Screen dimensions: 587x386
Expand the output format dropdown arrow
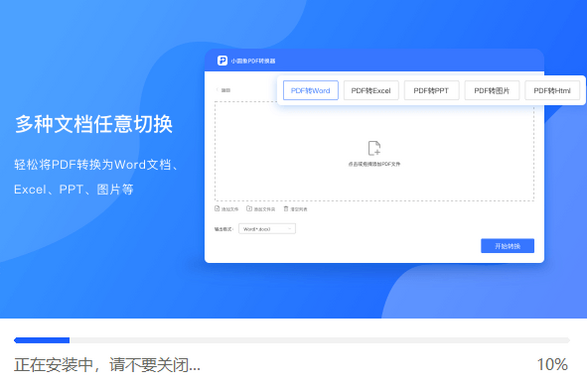tap(290, 229)
